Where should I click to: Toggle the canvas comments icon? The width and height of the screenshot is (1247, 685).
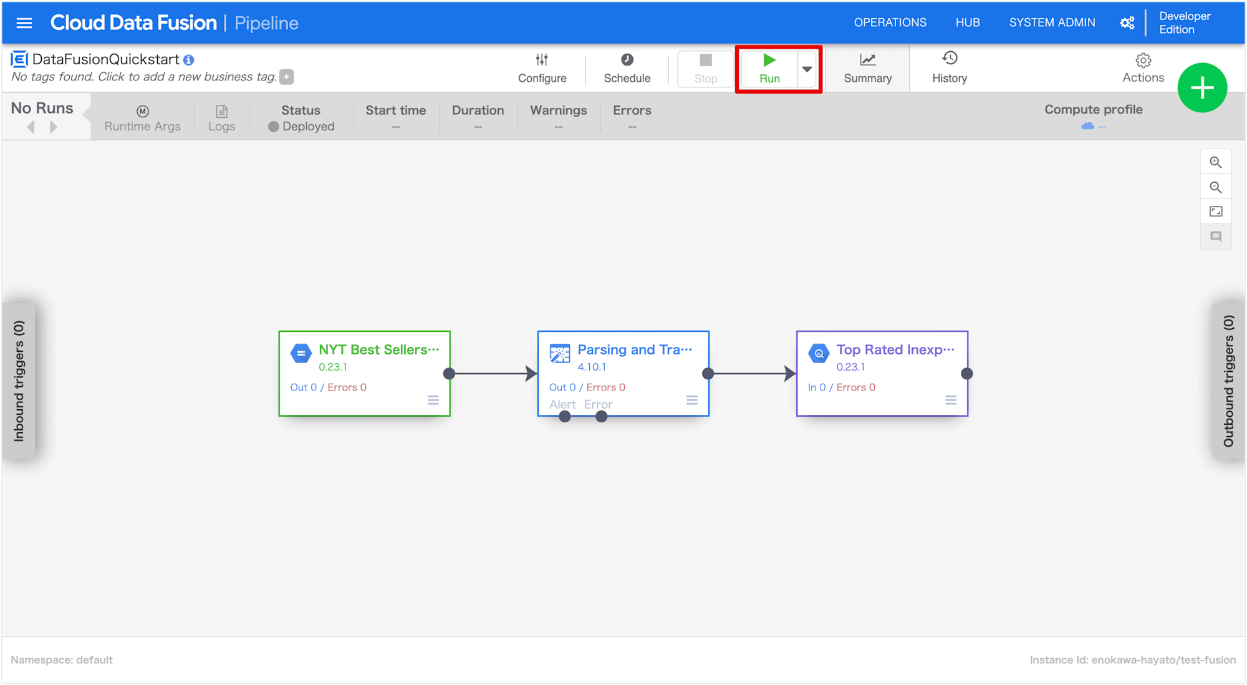tap(1215, 236)
